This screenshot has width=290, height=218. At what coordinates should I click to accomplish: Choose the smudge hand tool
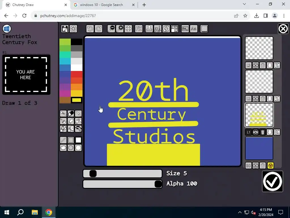point(63,129)
